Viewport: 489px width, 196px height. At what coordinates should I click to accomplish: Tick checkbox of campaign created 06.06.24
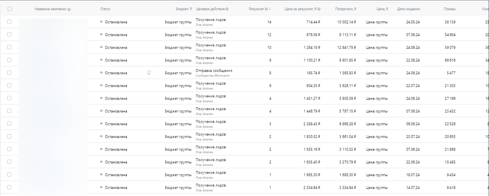coord(9,123)
